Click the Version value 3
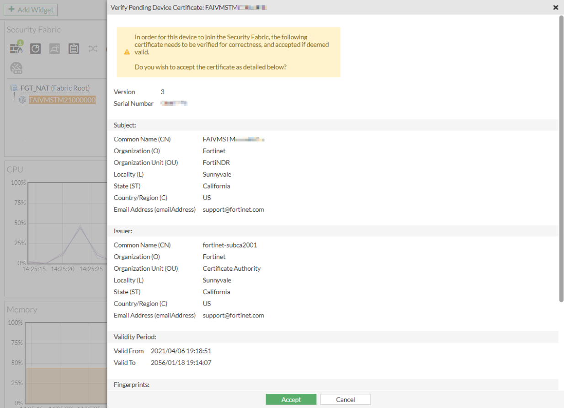Screen dimensions: 564x408 163,92
